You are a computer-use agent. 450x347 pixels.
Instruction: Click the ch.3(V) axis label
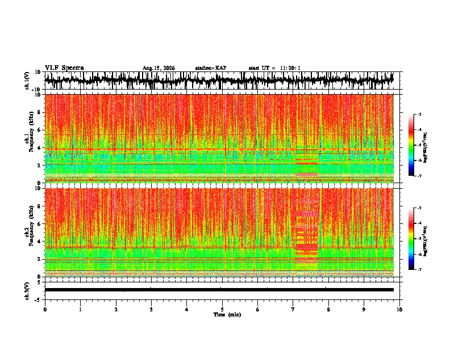(x=27, y=291)
